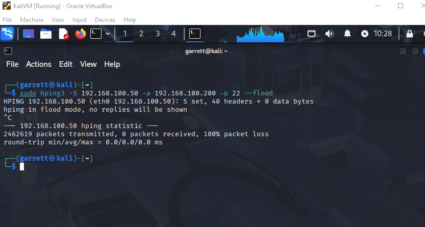Open the terminal Edit menu

pos(66,64)
